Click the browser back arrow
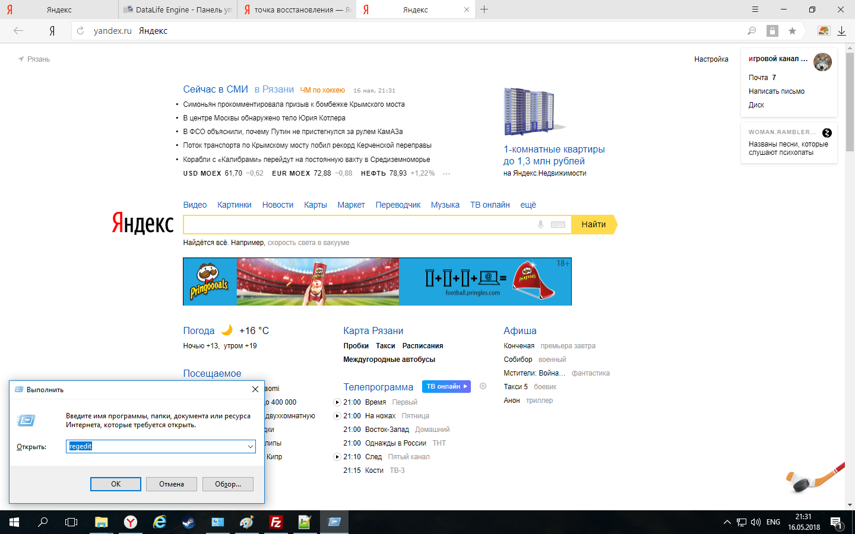 pyautogui.click(x=18, y=31)
